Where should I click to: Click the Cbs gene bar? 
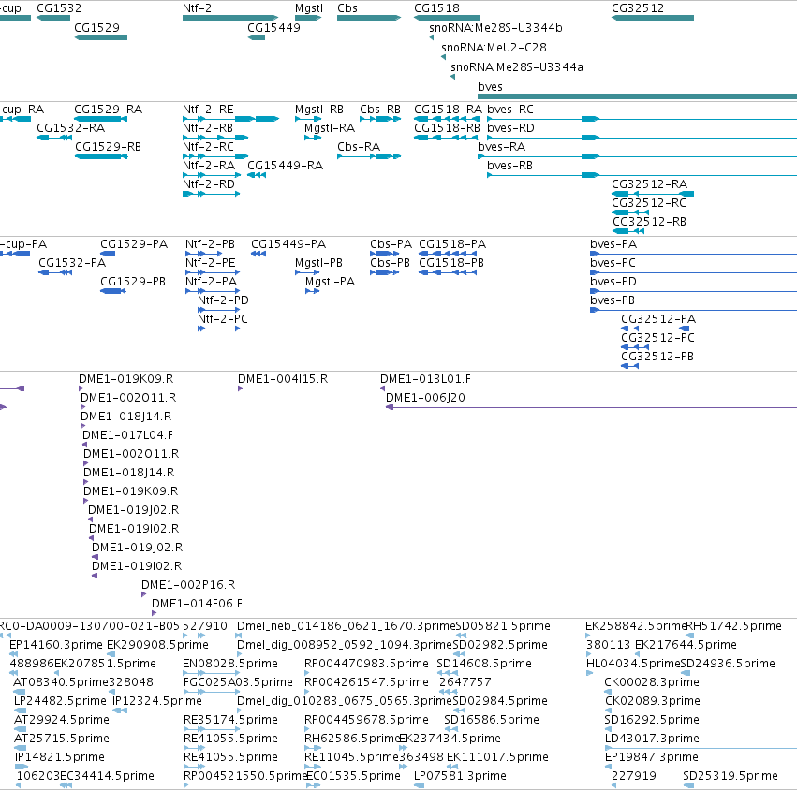click(x=369, y=18)
